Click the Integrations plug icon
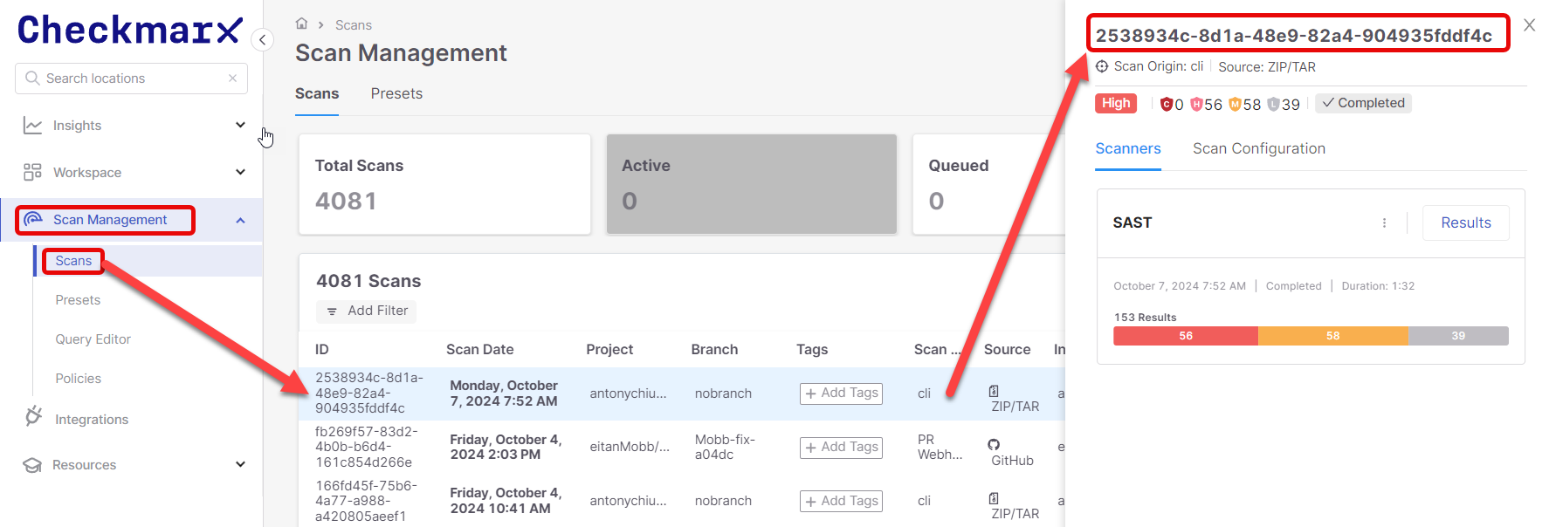This screenshot has height=527, width=1549. (x=33, y=417)
